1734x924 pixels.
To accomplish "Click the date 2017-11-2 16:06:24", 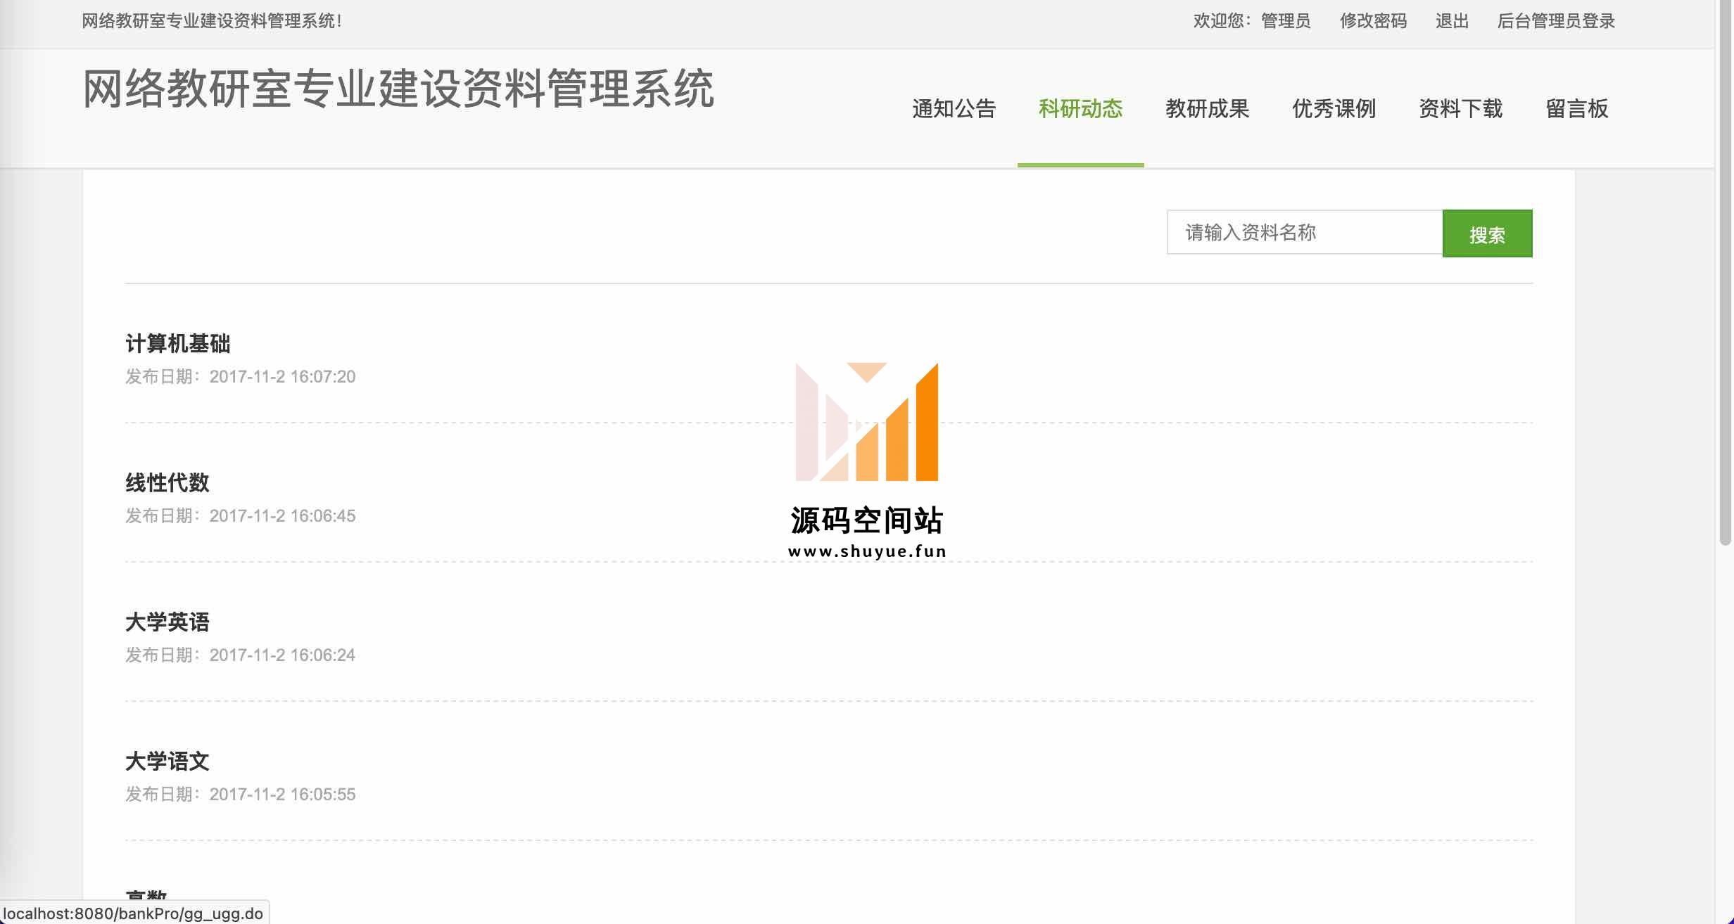I will (282, 655).
